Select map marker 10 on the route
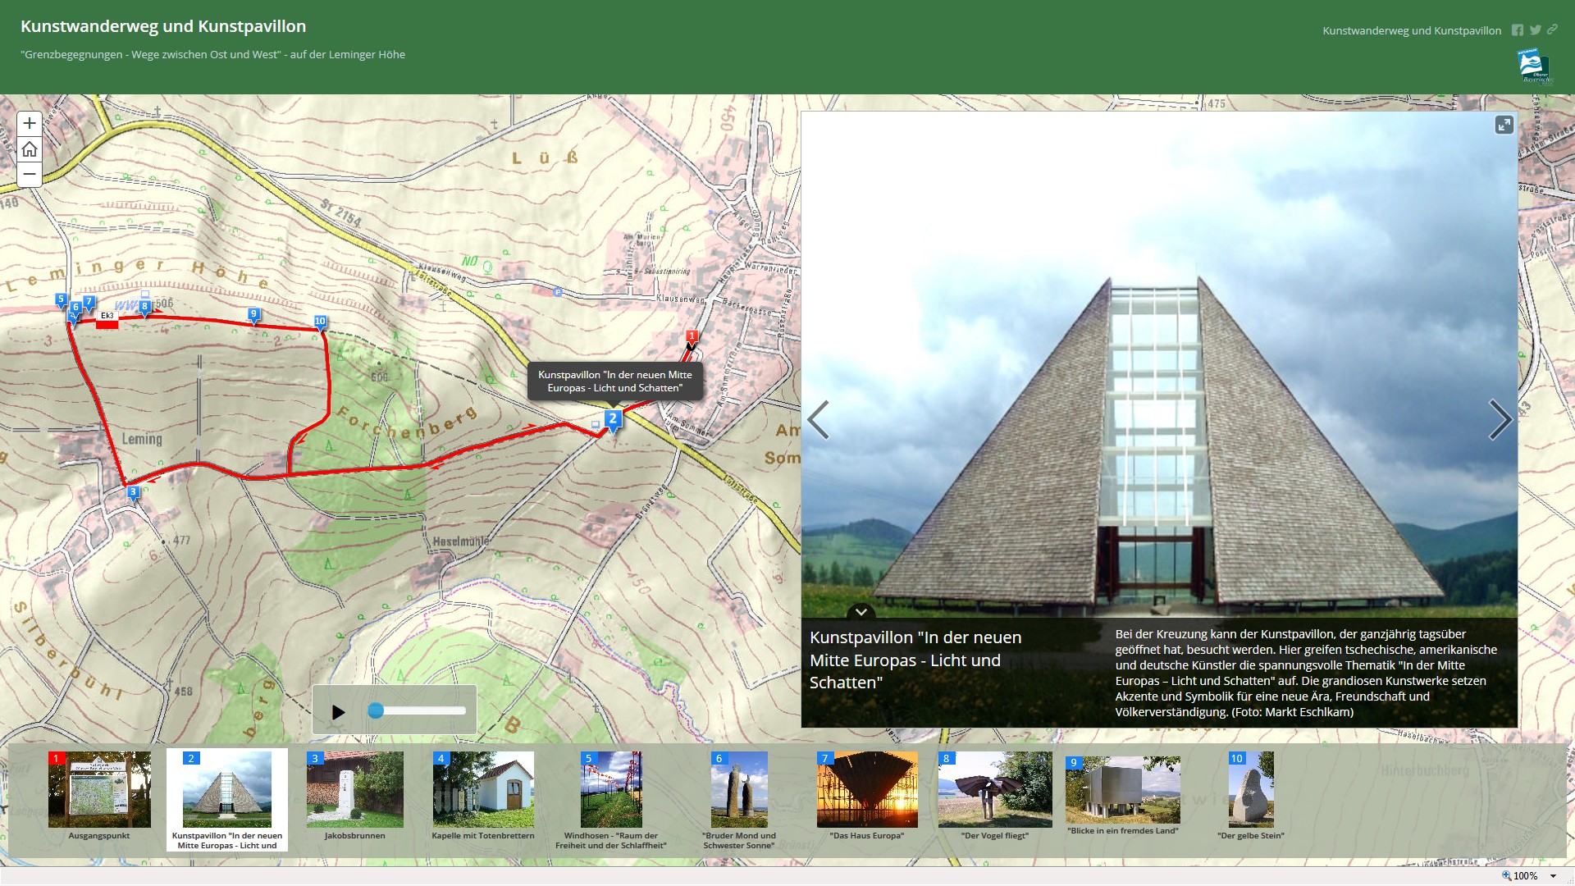The image size is (1575, 886). pos(320,322)
